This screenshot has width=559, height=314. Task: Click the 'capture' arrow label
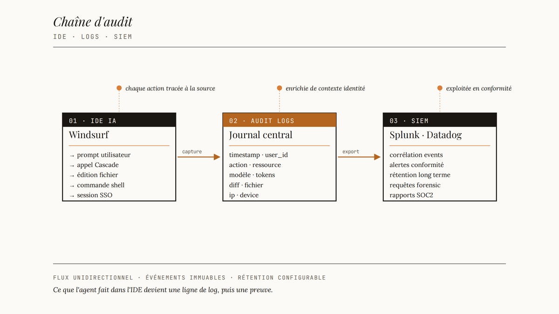pyautogui.click(x=192, y=152)
